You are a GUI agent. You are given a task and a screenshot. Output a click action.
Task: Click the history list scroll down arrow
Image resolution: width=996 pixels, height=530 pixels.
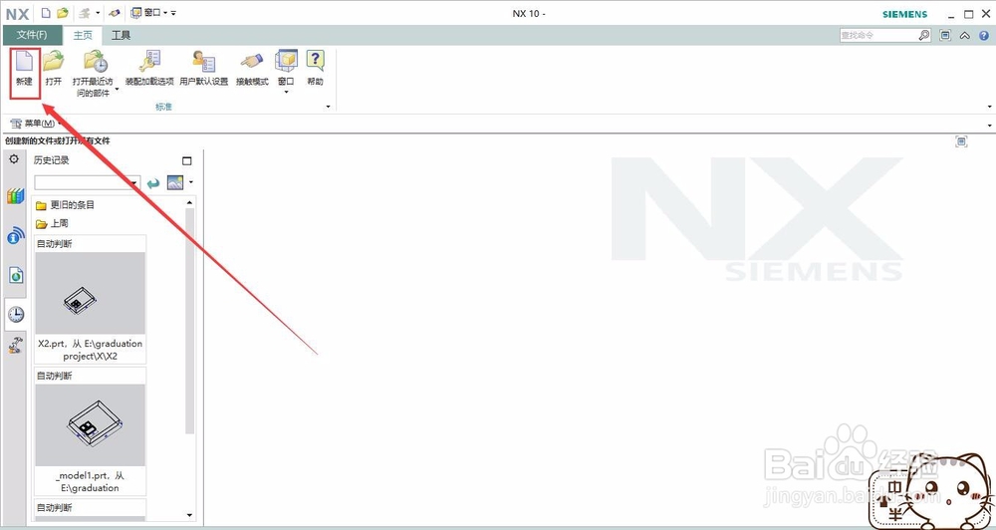189,515
